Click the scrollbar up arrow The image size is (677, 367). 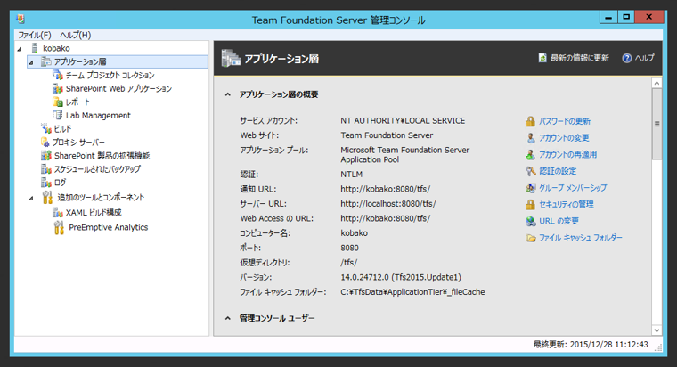click(657, 83)
